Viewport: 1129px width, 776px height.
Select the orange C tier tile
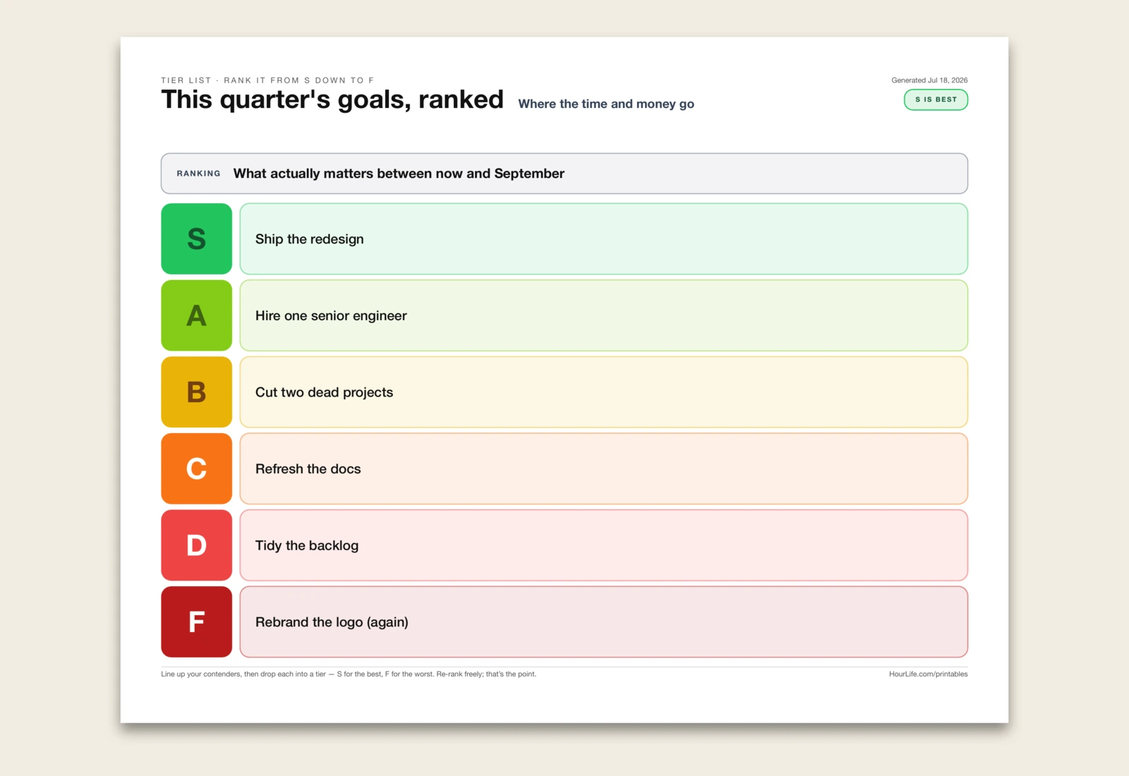pos(196,468)
